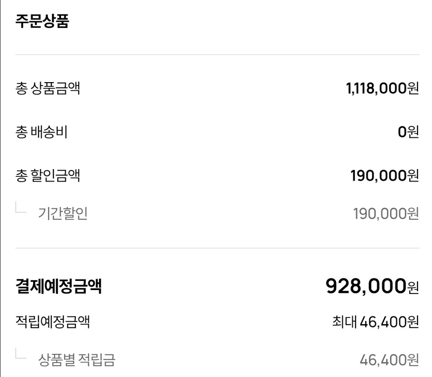
Task: Click the 결제예정금액 label
Action: 58,287
